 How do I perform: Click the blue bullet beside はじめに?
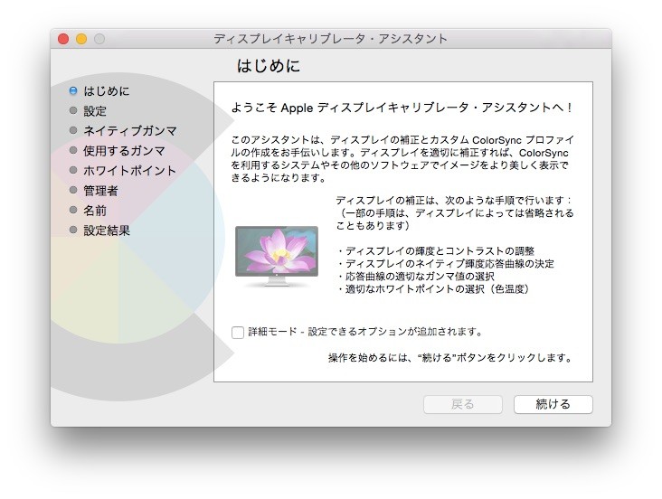(x=73, y=90)
